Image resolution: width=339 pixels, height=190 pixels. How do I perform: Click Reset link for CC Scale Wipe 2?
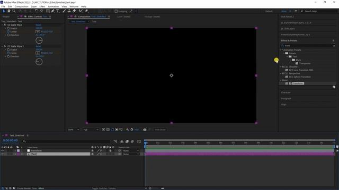pyautogui.click(x=38, y=46)
